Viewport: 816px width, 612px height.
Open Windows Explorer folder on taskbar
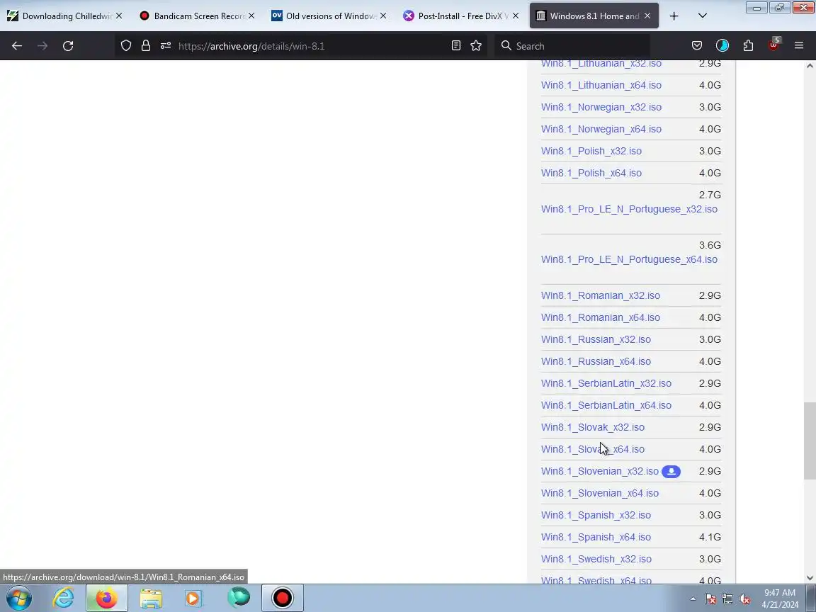[x=151, y=598]
